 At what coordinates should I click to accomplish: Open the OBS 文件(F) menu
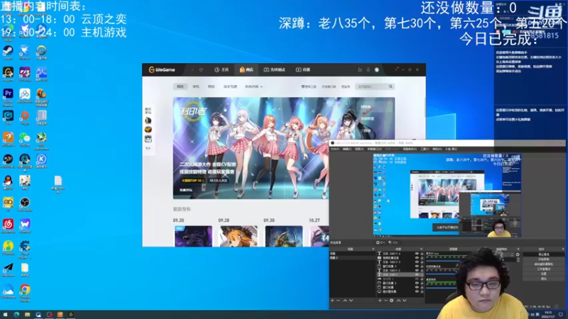335,149
